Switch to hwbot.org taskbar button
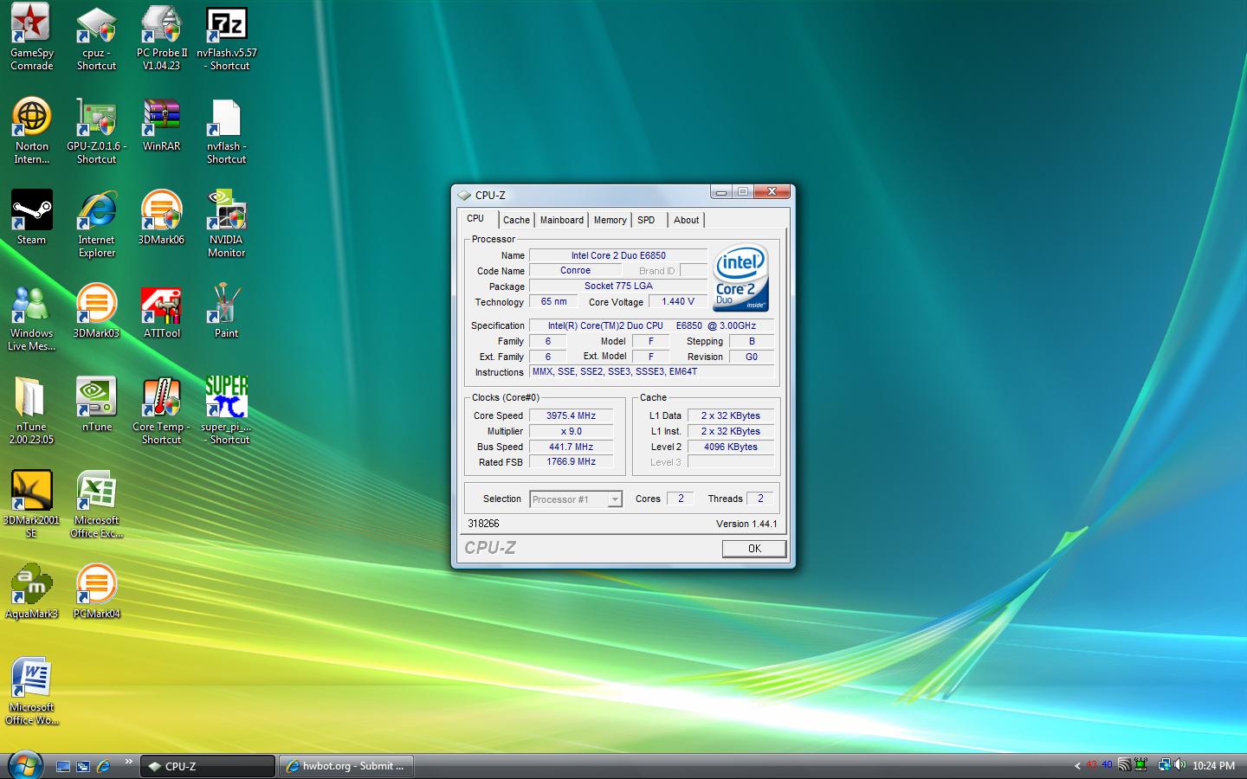This screenshot has width=1247, height=779. coord(347,766)
